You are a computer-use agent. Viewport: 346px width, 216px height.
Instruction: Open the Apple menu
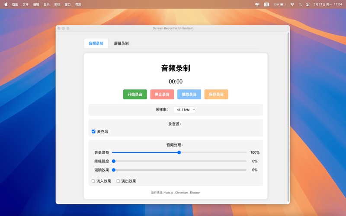pos(6,4)
